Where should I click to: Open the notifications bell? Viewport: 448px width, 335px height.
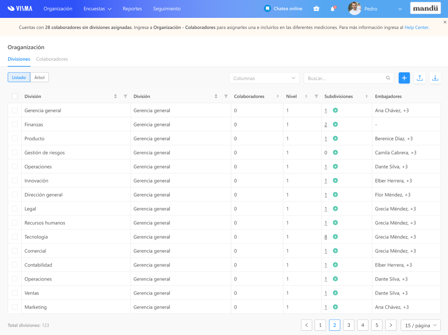click(332, 9)
